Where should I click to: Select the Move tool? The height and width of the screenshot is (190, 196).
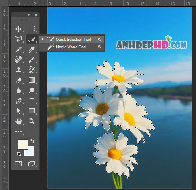tap(19, 29)
